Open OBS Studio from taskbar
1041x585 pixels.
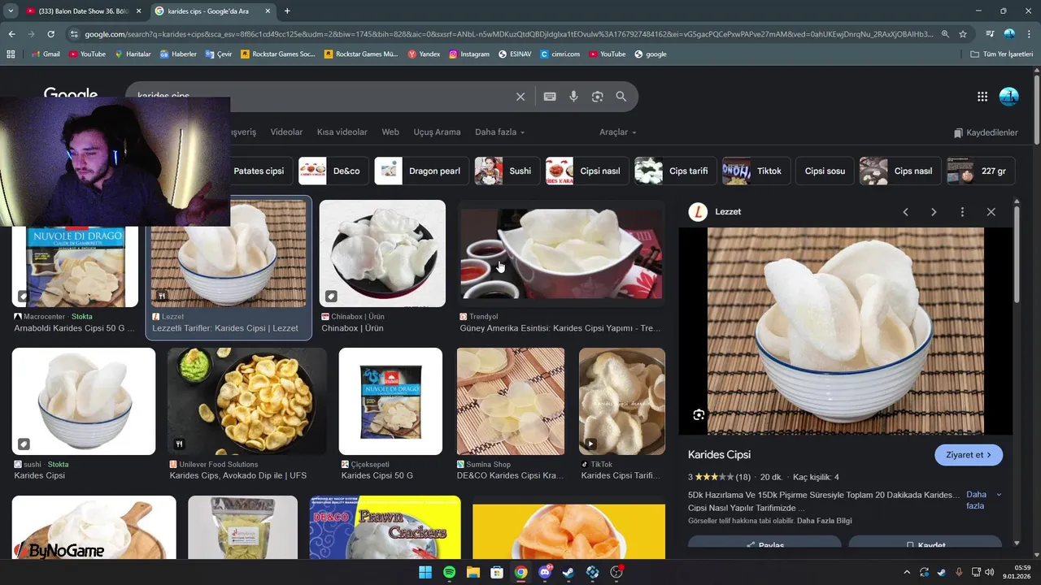pos(616,572)
